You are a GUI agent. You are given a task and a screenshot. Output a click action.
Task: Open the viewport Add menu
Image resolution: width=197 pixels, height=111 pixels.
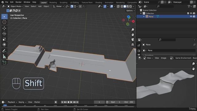pos(40,6)
